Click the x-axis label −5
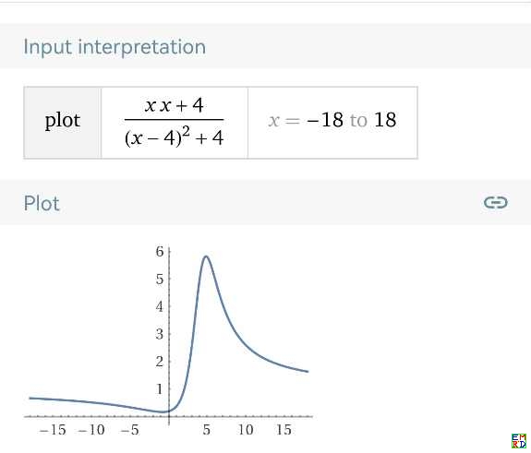 click(x=129, y=430)
